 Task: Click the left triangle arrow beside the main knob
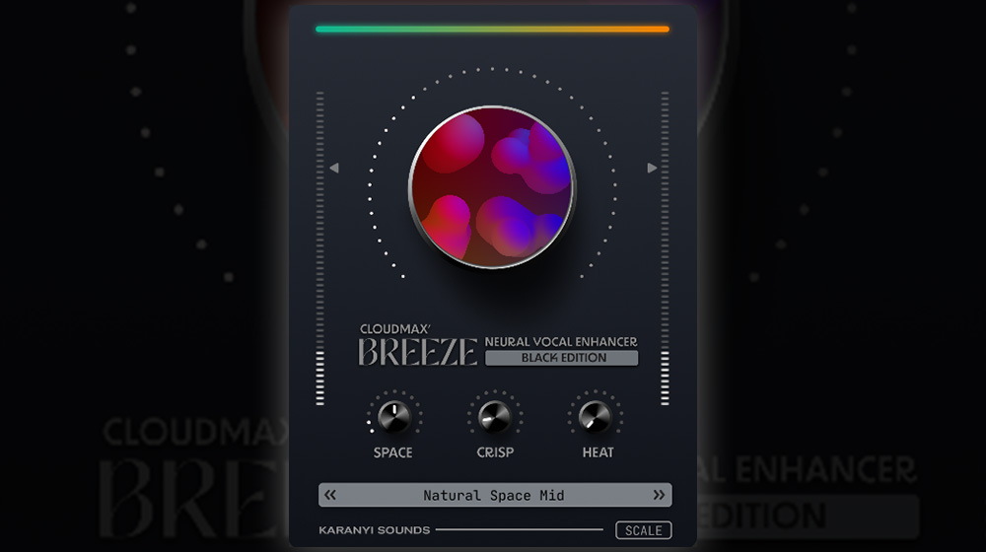click(x=334, y=168)
